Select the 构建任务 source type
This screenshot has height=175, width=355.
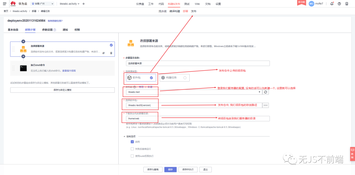pos(175,78)
